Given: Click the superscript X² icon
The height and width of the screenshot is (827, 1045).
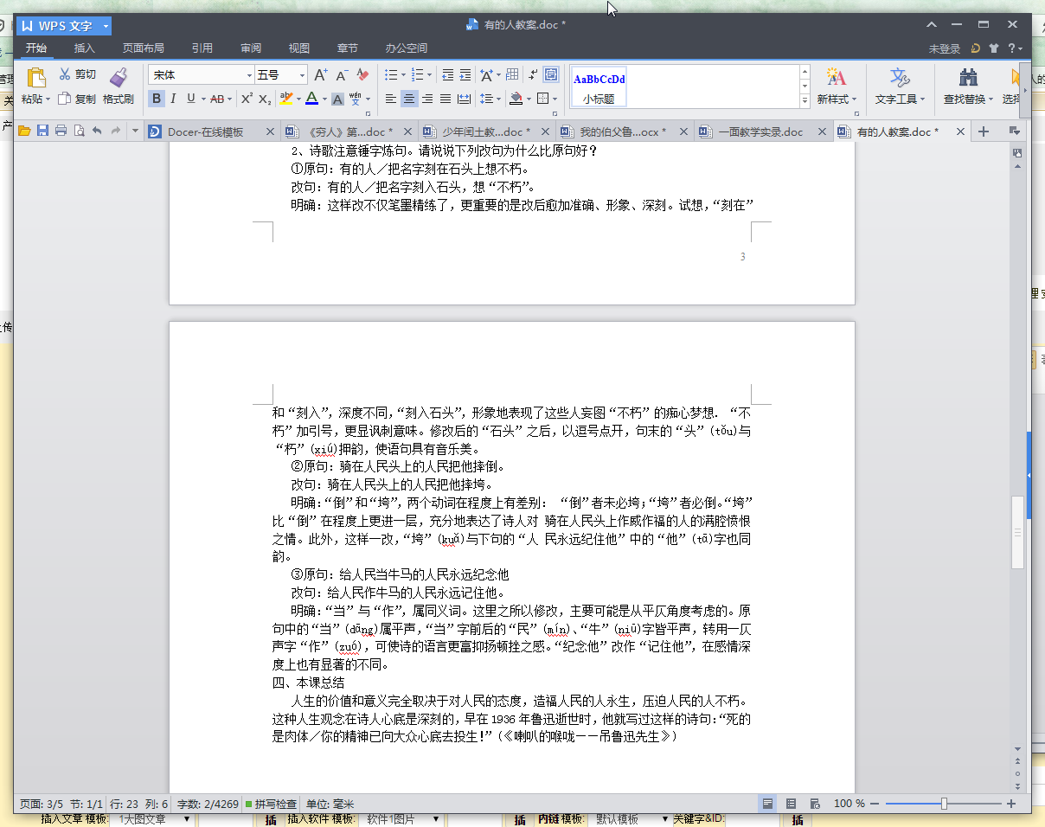Looking at the screenshot, I should pos(247,99).
